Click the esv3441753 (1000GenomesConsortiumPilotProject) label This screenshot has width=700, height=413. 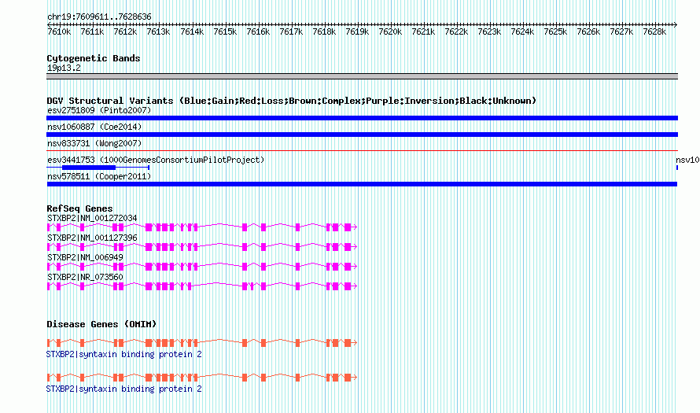[156, 160]
